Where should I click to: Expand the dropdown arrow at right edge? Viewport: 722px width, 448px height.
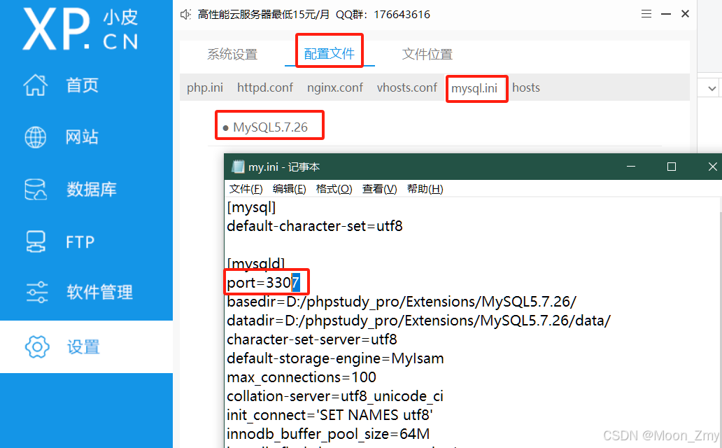[712, 88]
